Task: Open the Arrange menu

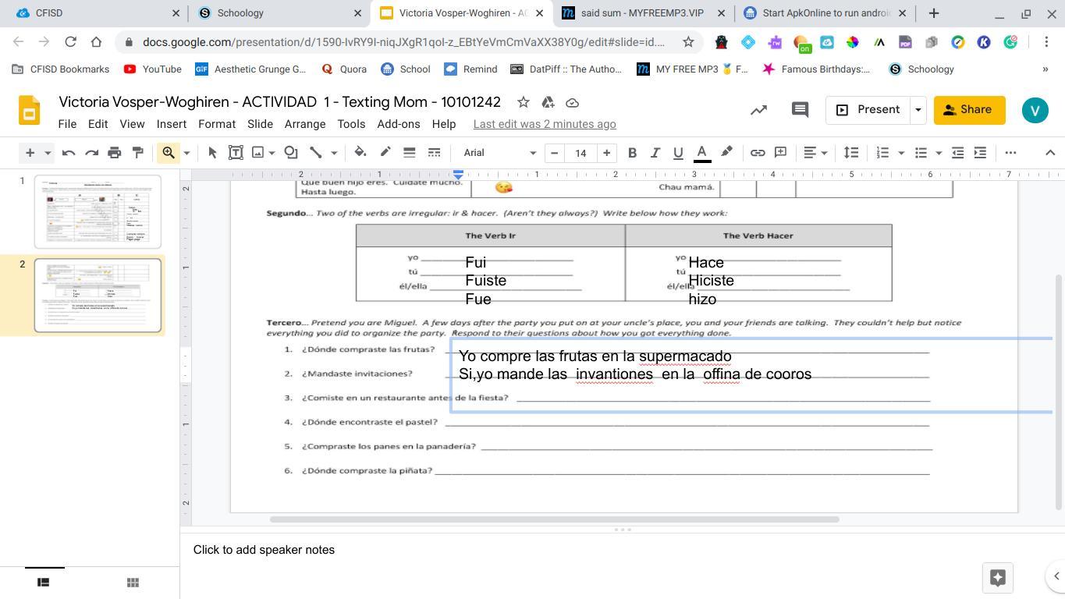Action: coord(304,124)
